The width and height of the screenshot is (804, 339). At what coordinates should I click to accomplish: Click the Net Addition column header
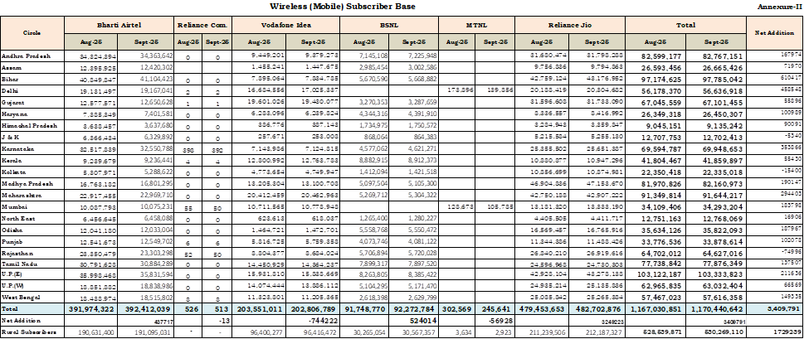(775, 33)
